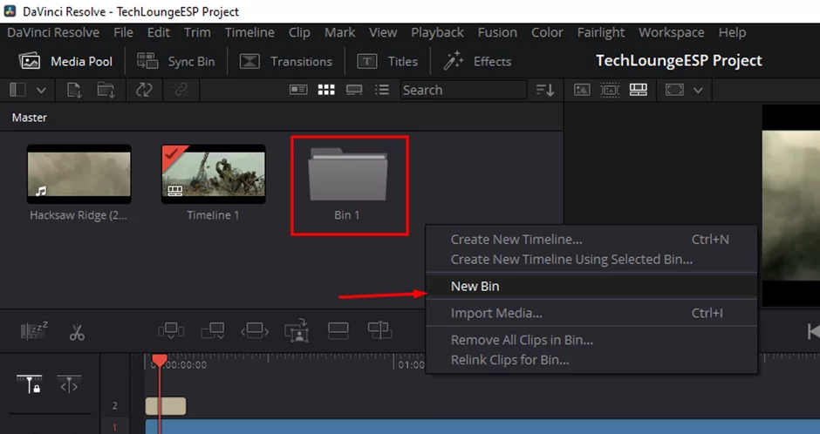The image size is (820, 434).
Task: Click the Import Media icon
Action: point(74,90)
